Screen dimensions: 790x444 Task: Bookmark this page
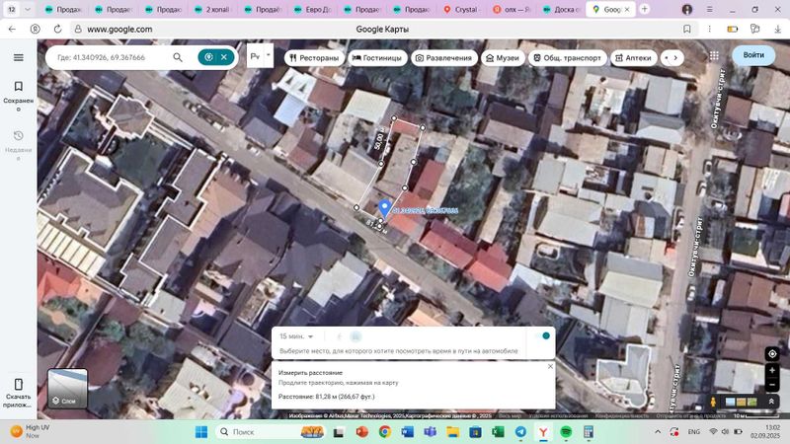686,30
